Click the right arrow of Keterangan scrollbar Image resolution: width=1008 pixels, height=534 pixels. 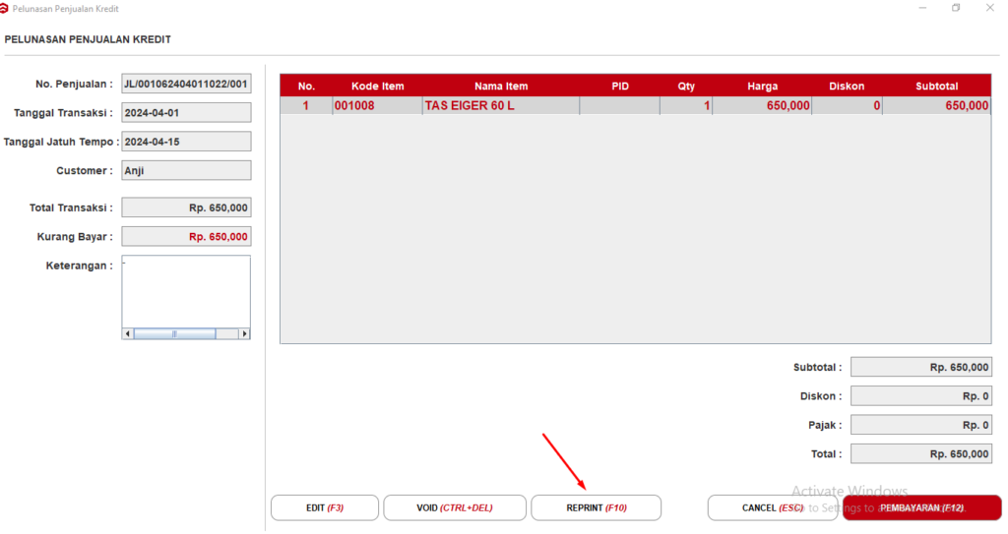pyautogui.click(x=245, y=334)
